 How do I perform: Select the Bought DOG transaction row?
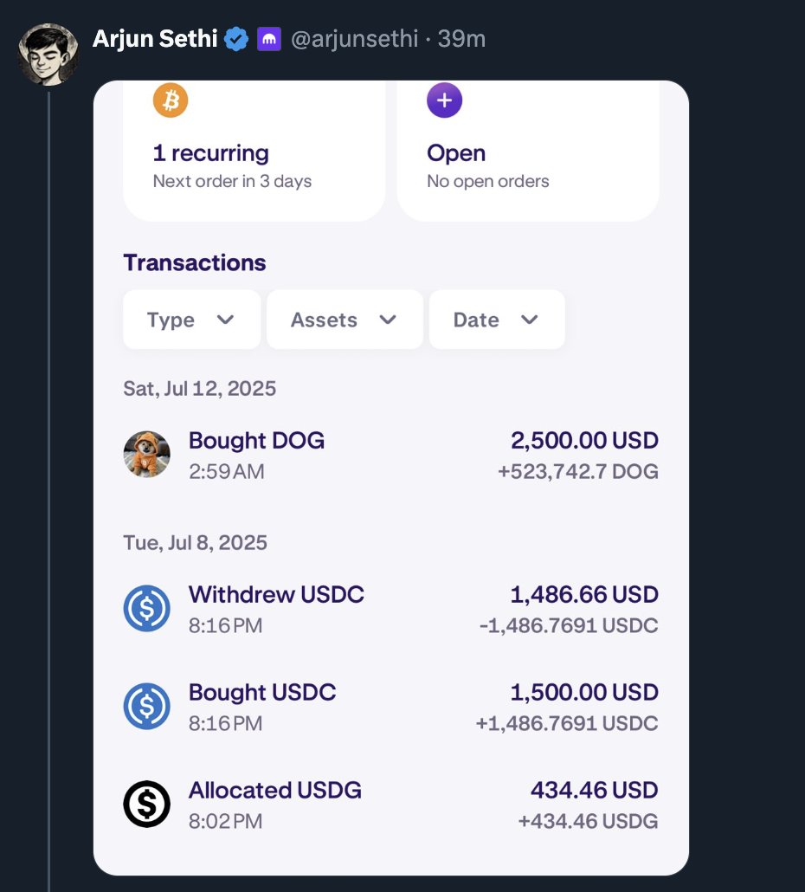pyautogui.click(x=390, y=456)
